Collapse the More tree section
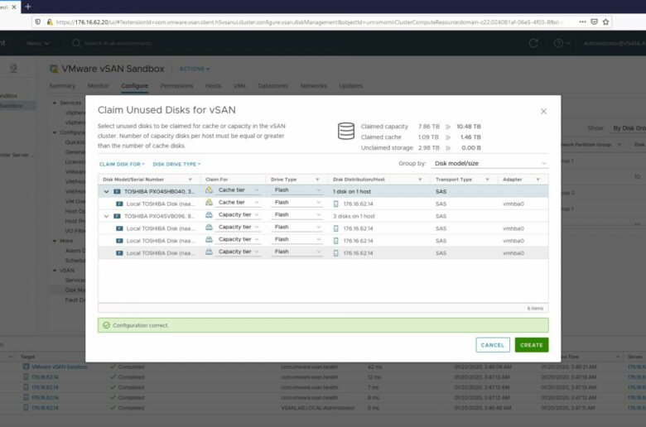Image resolution: width=646 pixels, height=427 pixels. [x=55, y=241]
